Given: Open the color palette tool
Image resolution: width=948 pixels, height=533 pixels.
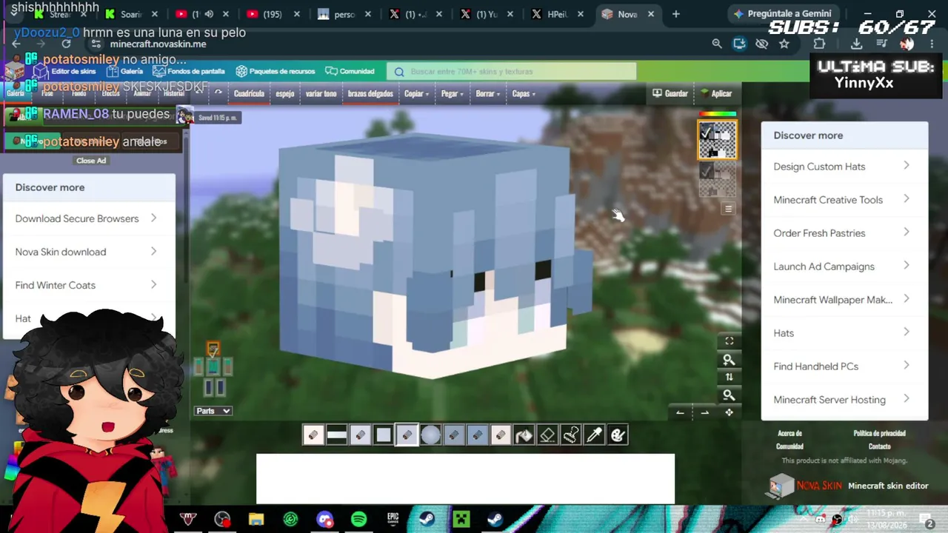Looking at the screenshot, I should tap(618, 435).
